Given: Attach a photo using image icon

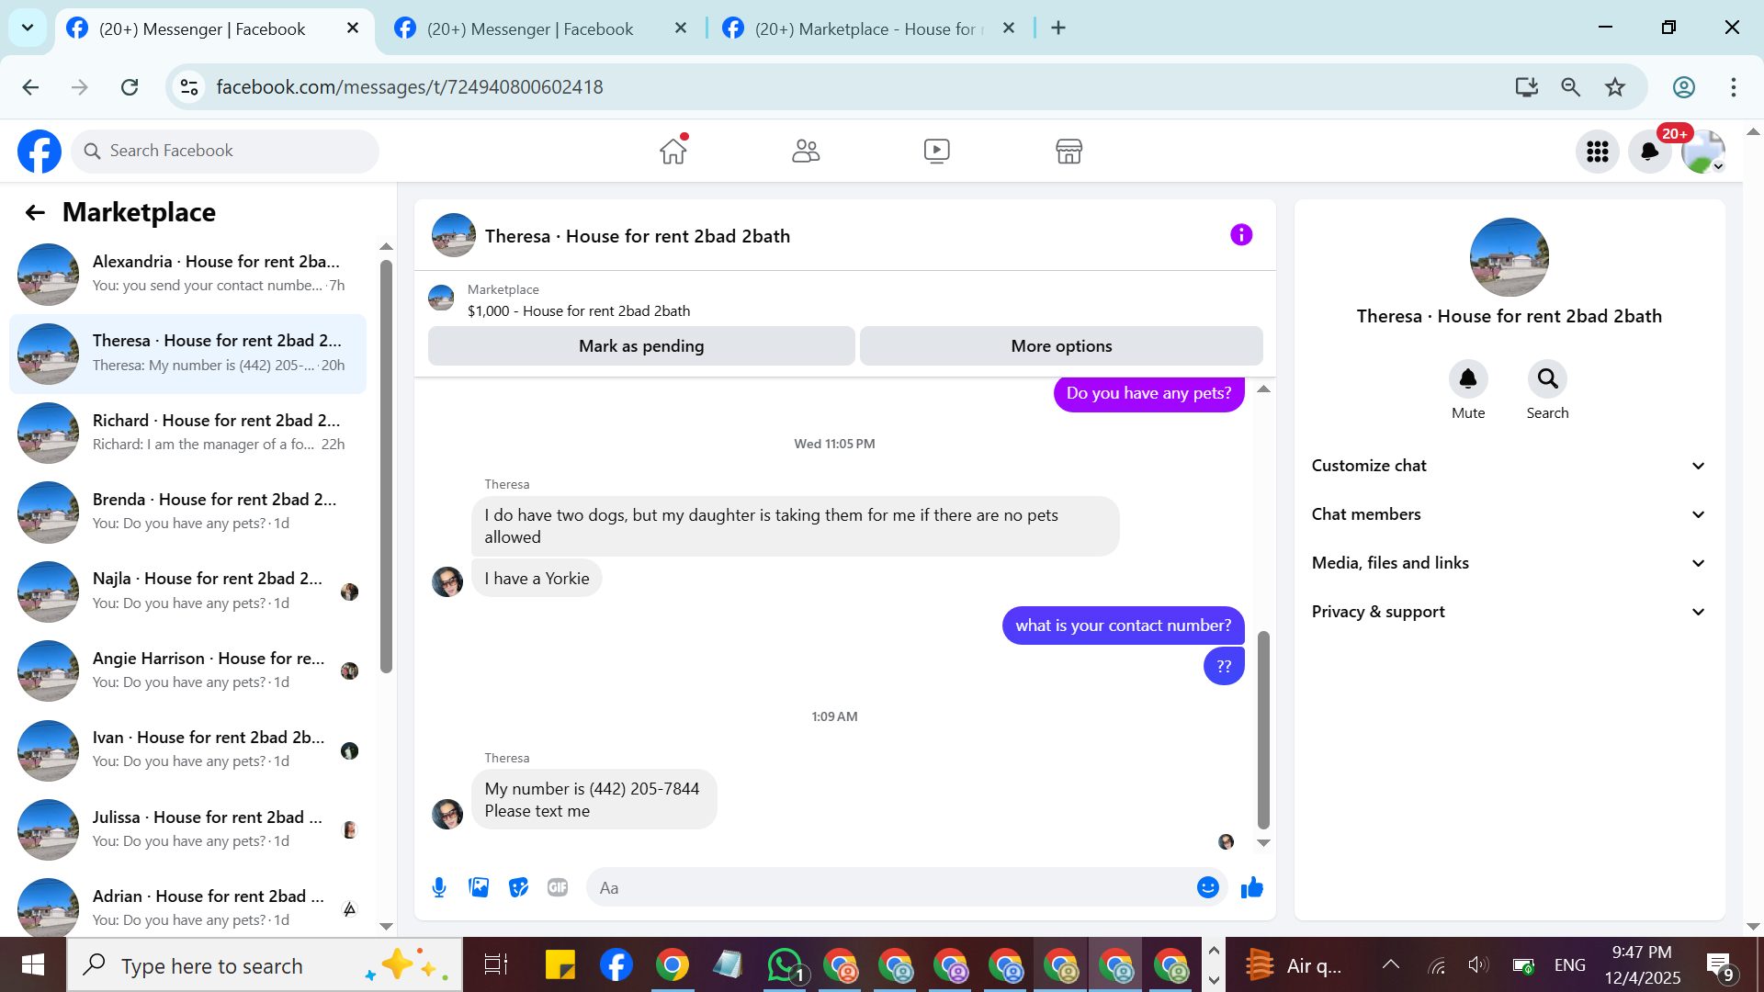Looking at the screenshot, I should pos(479,887).
